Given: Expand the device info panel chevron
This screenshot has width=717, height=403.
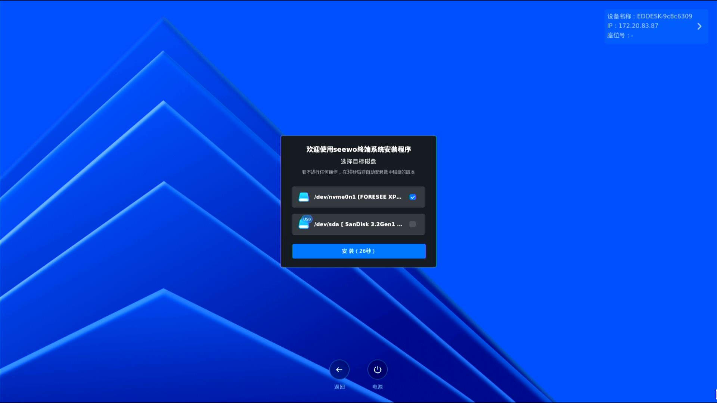Looking at the screenshot, I should tap(699, 26).
